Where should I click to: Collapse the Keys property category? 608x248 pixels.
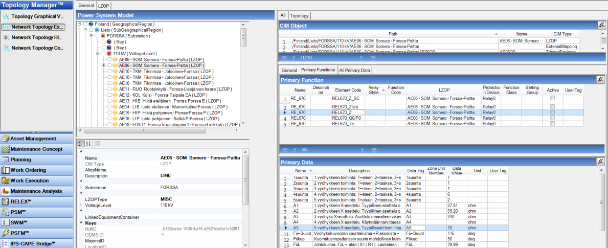(81, 223)
